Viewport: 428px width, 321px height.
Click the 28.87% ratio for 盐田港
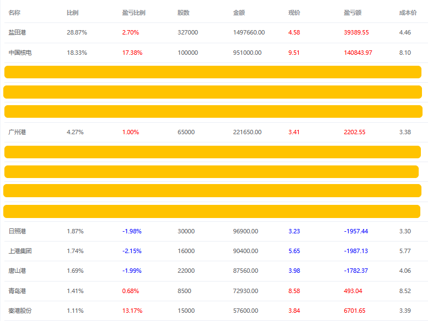point(77,32)
